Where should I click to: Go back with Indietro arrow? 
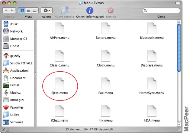(x=6, y=10)
